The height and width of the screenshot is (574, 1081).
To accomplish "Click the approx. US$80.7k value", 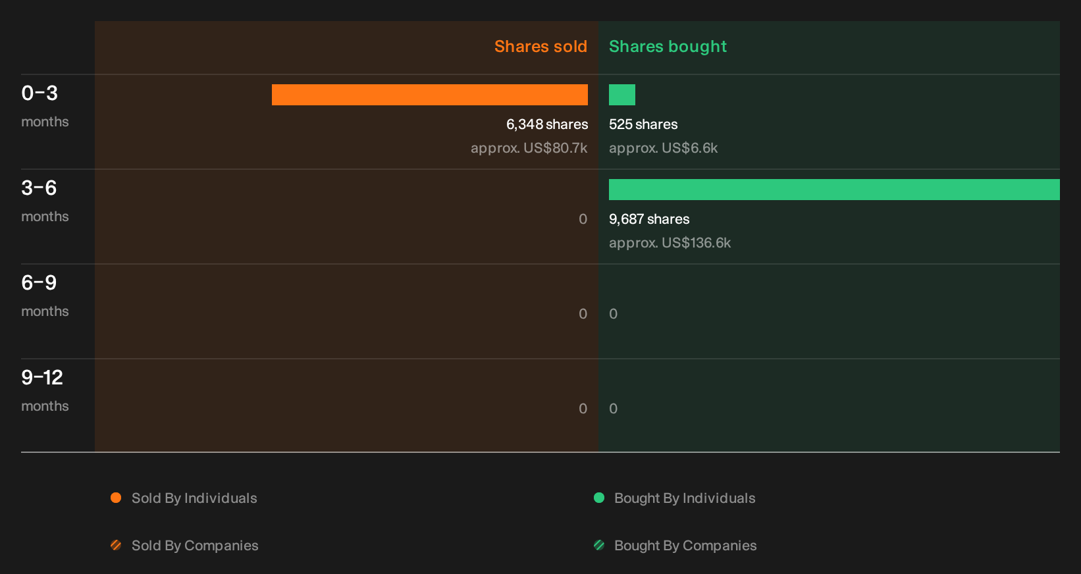I will point(529,148).
